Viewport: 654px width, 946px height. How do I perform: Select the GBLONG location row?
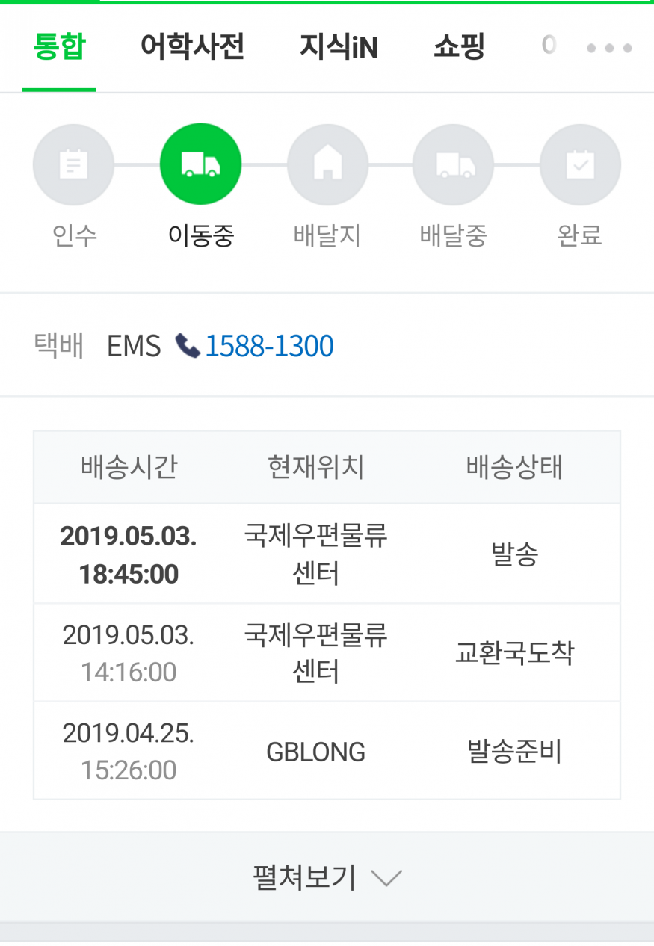[x=327, y=751]
